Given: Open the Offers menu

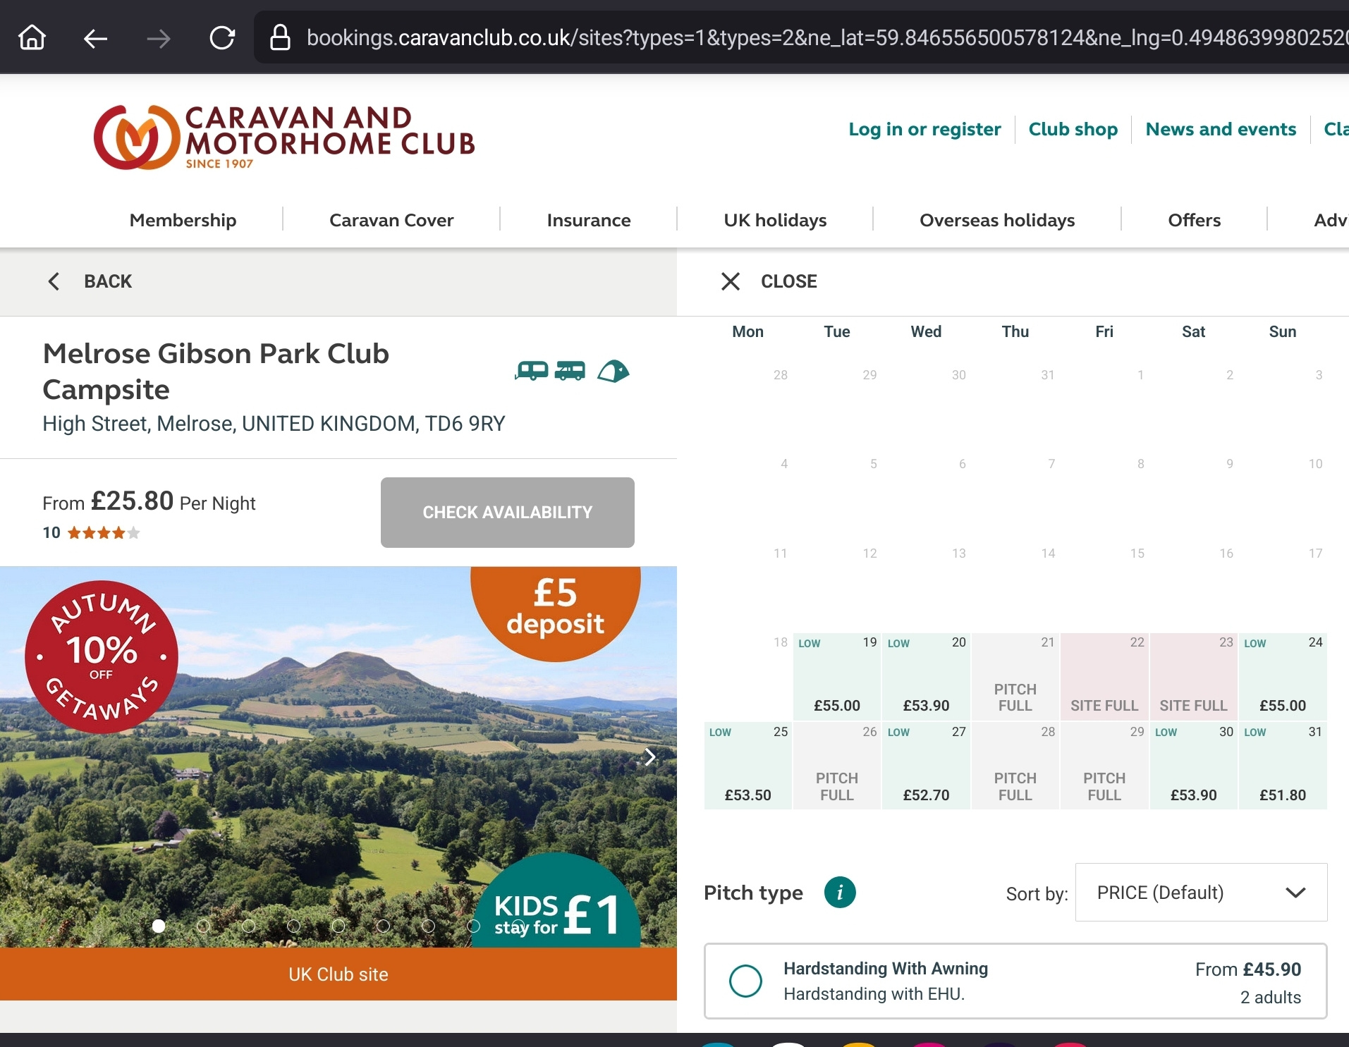Looking at the screenshot, I should point(1194,220).
